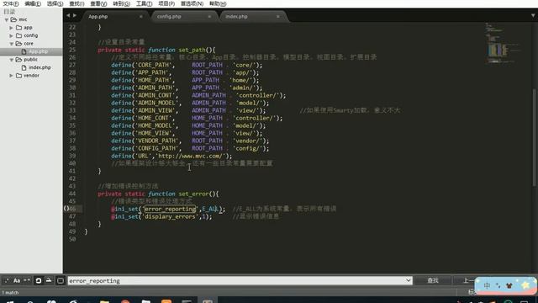Toggle highlight matches option
Image resolution: width=538 pixels, height=303 pixels.
61,280
